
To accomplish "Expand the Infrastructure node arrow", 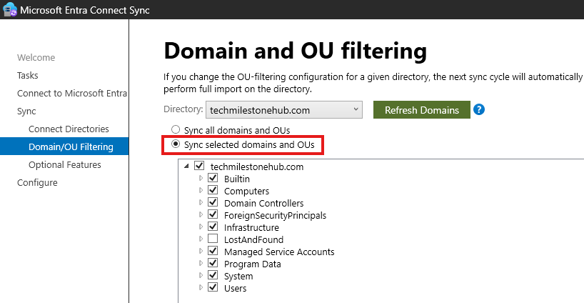I will (x=201, y=227).
